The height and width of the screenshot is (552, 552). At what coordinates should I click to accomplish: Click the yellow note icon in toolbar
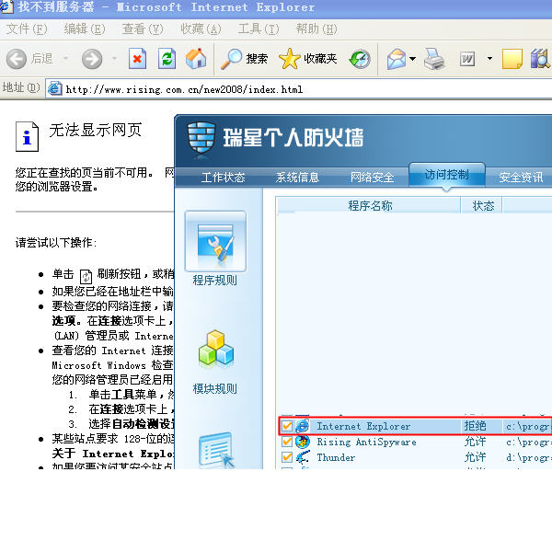click(512, 59)
